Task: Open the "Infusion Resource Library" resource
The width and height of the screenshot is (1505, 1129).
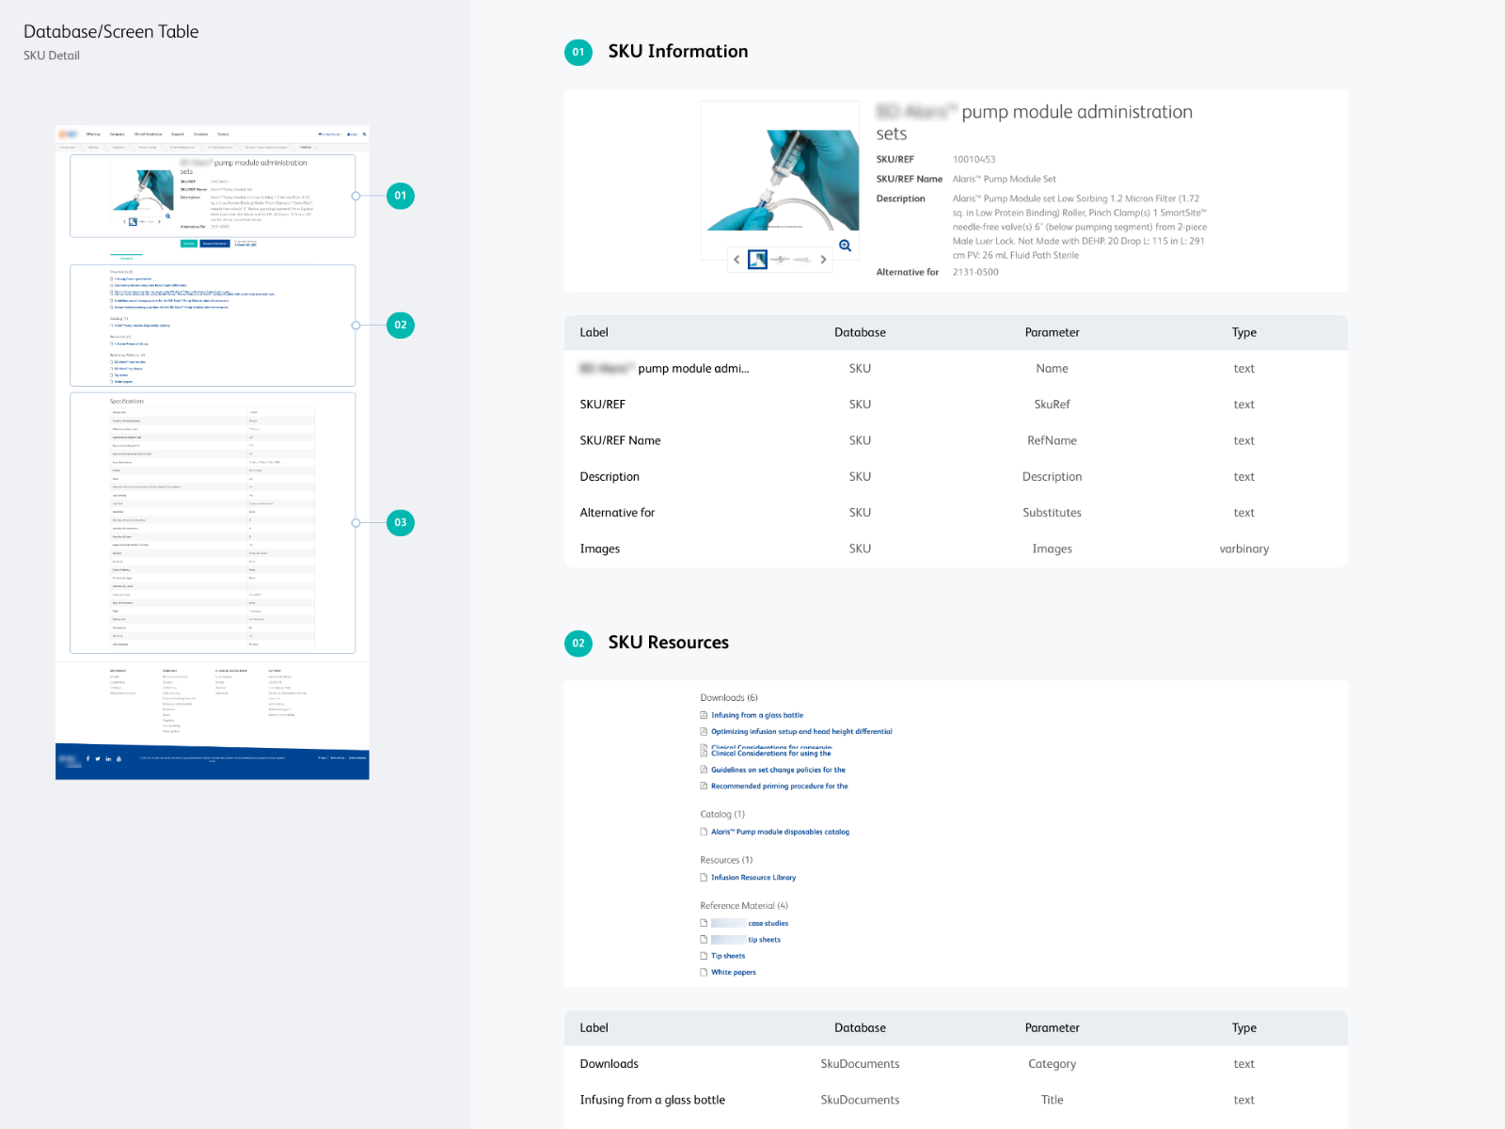Action: 752,877
